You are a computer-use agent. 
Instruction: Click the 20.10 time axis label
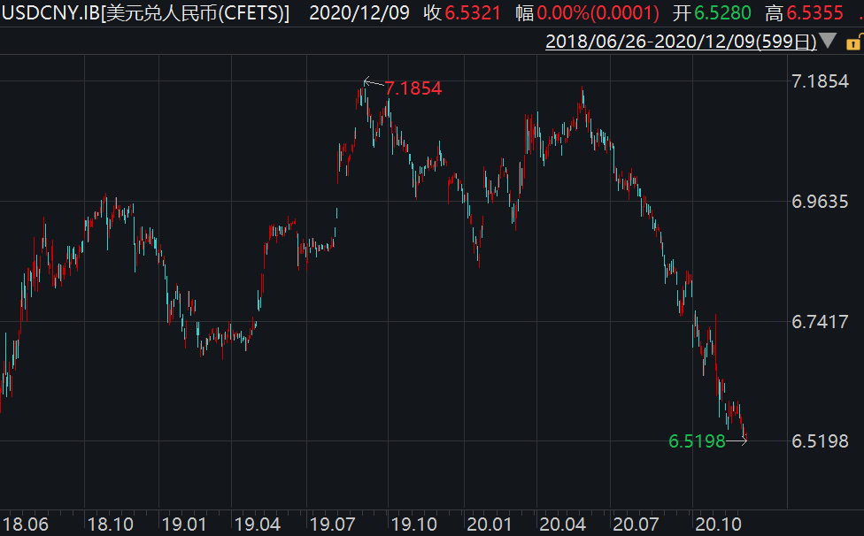tap(718, 524)
